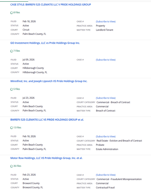This screenshot has width=151, height=193.
Task: Select the 7 Files text label
Action: pos(17,51)
